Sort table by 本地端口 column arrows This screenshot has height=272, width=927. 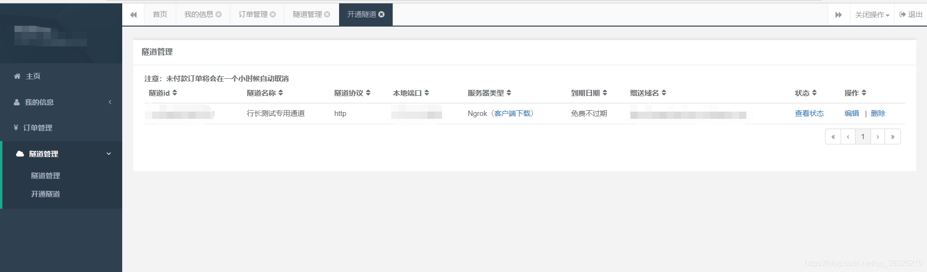[x=427, y=93]
